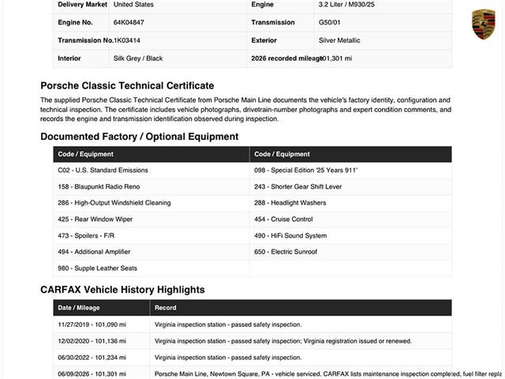
Task: Select the 490 HiFi Sound System entry
Action: (x=290, y=235)
